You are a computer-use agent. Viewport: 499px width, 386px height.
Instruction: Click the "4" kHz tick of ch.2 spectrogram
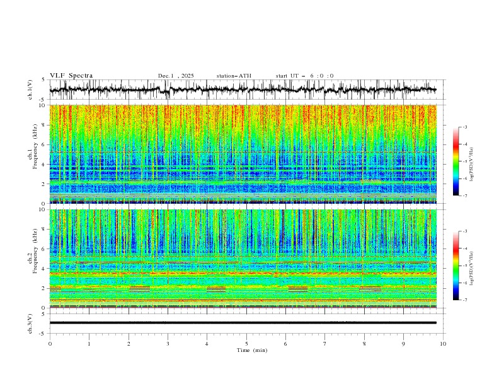coord(45,269)
